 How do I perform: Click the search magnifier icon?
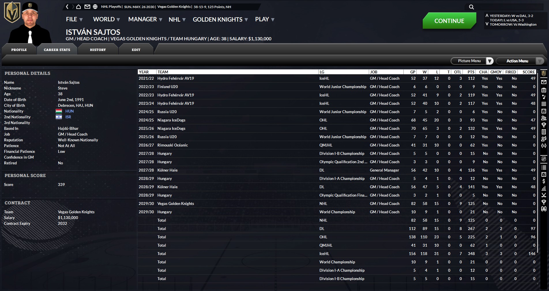(x=471, y=7)
